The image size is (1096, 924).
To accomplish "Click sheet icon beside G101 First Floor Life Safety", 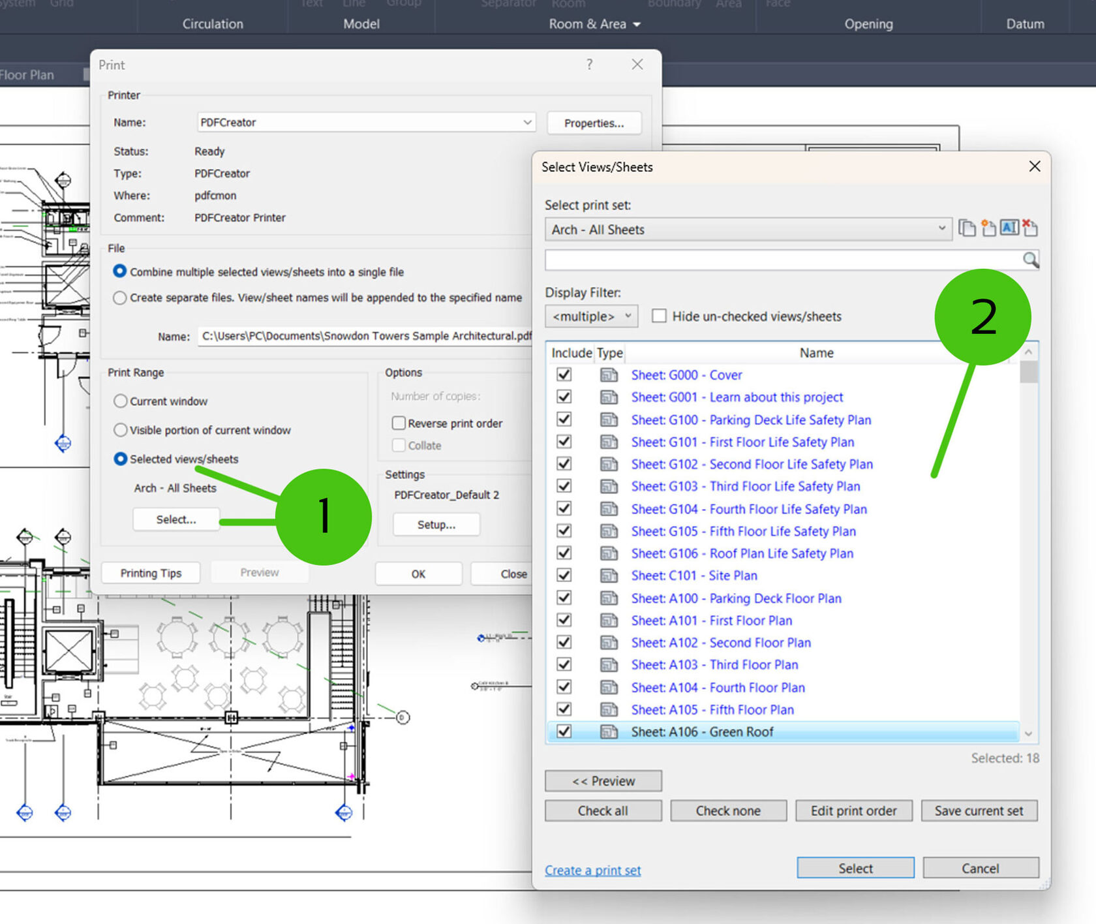I will click(609, 442).
